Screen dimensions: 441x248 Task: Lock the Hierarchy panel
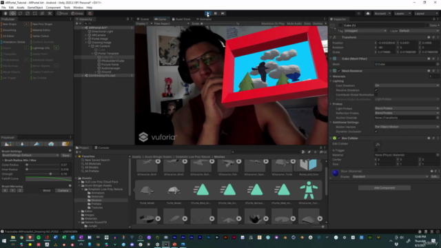[127, 19]
